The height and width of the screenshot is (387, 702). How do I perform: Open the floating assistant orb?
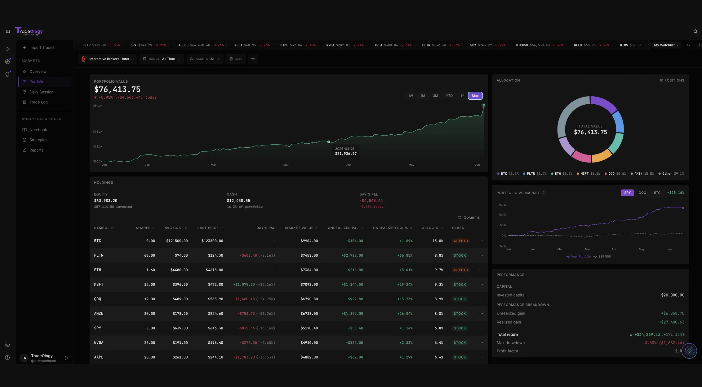689,351
